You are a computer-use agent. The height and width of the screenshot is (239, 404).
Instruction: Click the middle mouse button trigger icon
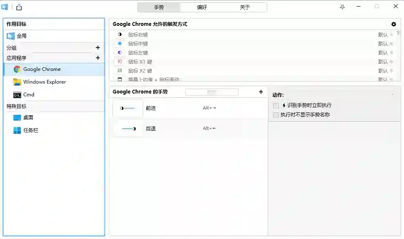120,43
